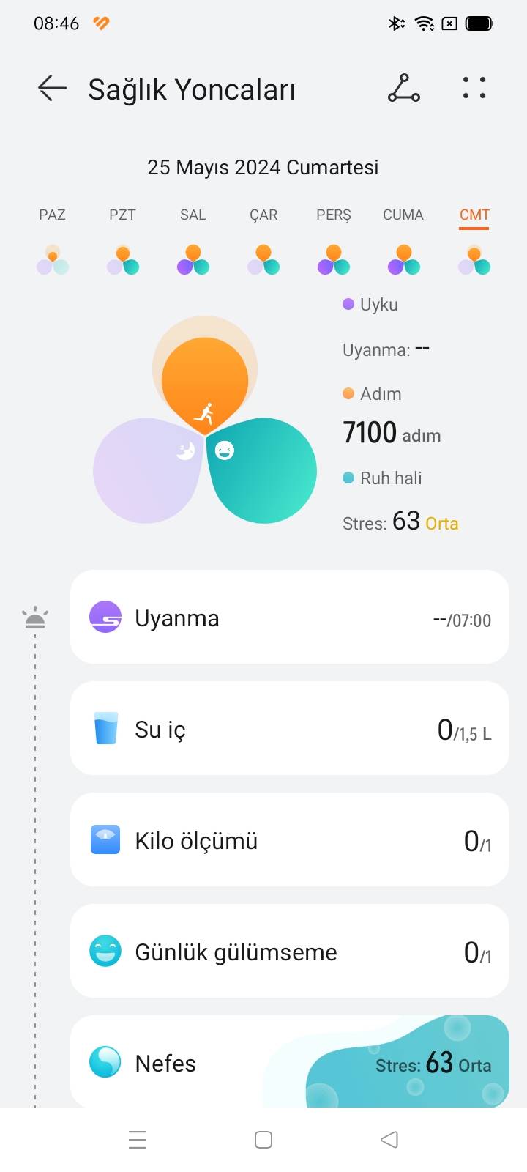The width and height of the screenshot is (527, 1172).
Task: Tap the 7100 adım step count
Action: [x=392, y=433]
